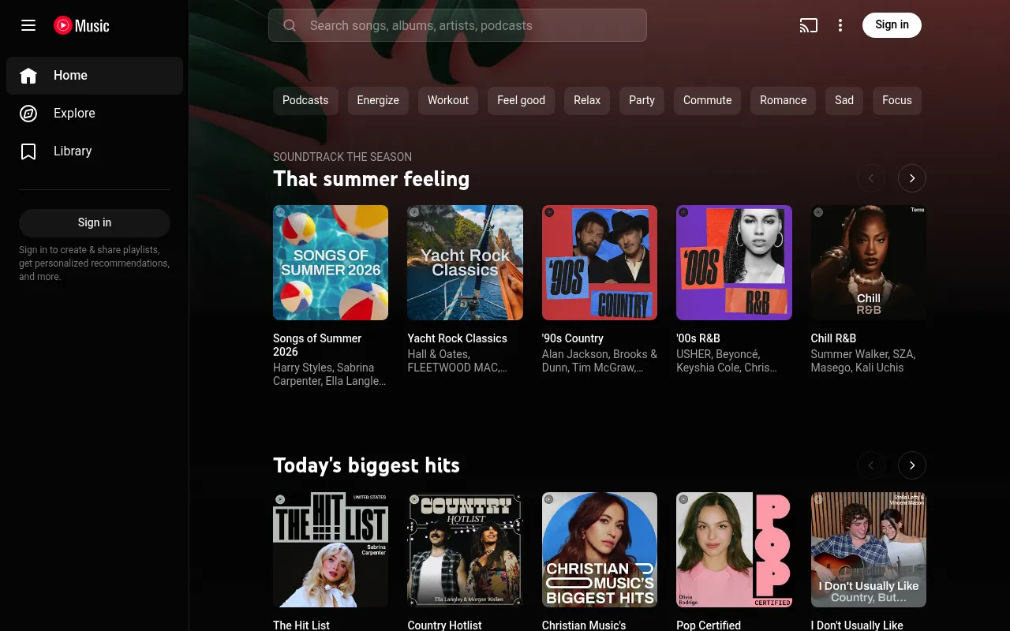
Task: Select the Focus mood chip
Action: (896, 100)
